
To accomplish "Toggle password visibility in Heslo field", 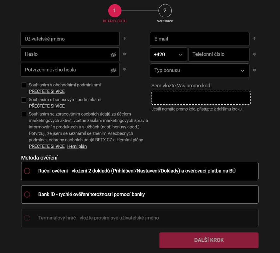I will 113,55.
